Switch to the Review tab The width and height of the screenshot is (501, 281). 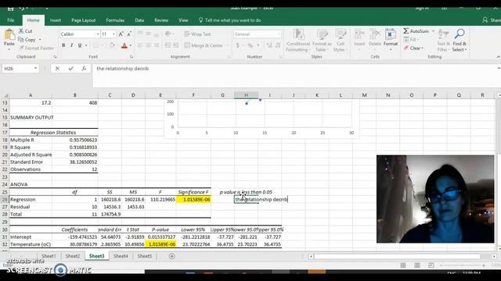(x=161, y=20)
